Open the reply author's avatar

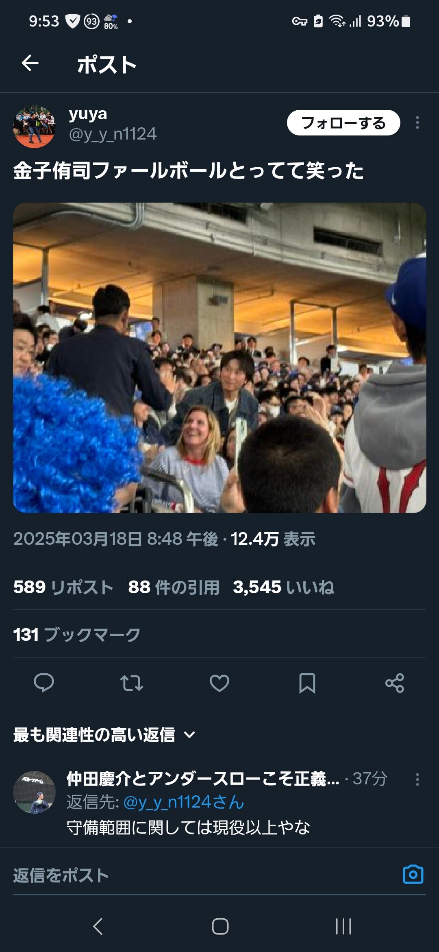click(x=35, y=792)
